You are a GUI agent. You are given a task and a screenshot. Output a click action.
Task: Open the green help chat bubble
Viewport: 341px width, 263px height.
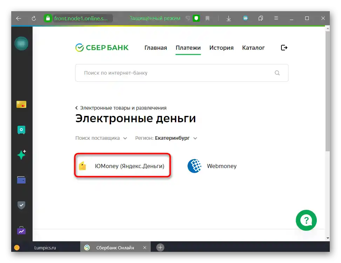[x=306, y=220]
